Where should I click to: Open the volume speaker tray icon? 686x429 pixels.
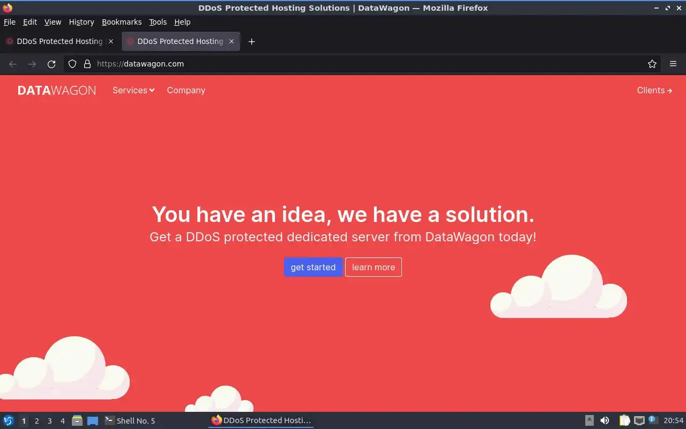click(x=605, y=420)
